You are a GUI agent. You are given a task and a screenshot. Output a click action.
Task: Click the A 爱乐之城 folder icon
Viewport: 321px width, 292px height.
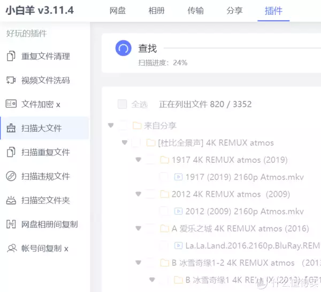[x=165, y=228]
